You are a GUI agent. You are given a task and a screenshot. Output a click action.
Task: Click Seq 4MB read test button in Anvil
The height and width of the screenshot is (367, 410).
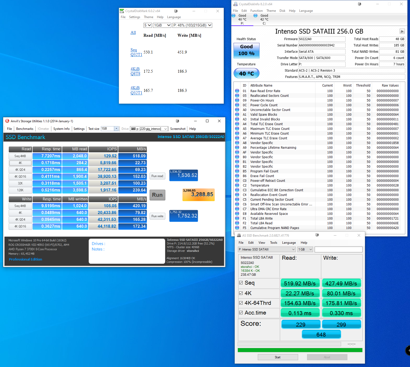[x=20, y=156]
